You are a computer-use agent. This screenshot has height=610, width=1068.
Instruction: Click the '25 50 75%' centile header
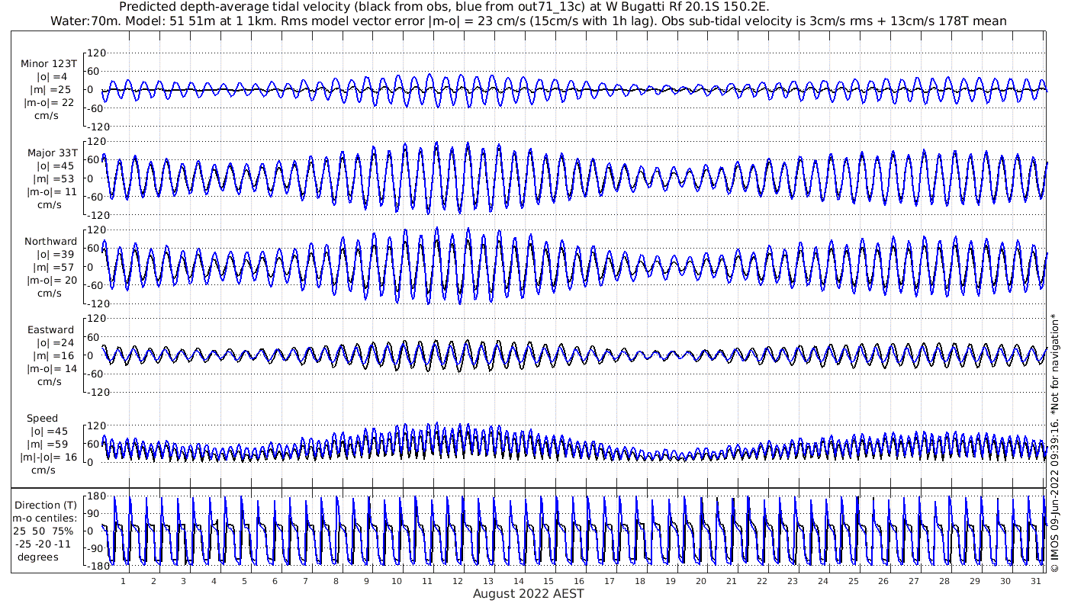[43, 531]
